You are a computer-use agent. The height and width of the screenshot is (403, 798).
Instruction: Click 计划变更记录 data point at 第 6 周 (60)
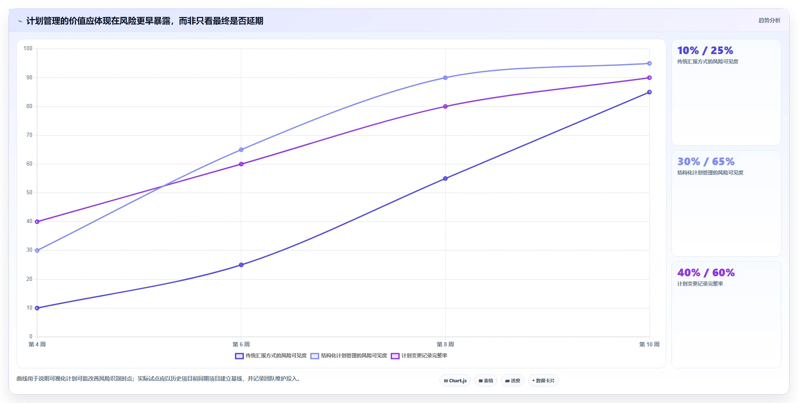(241, 164)
